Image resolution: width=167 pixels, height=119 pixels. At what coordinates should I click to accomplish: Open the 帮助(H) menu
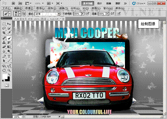click(120, 8)
